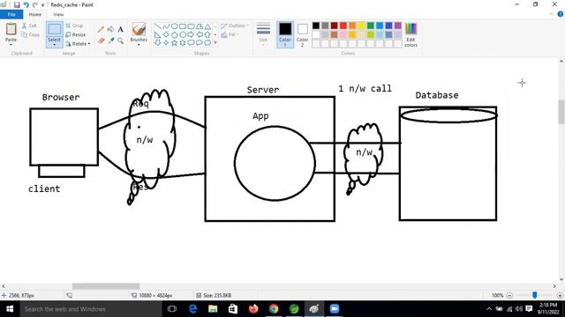Open the Rotate dropdown
This screenshot has width=565, height=317.
pyautogui.click(x=78, y=44)
